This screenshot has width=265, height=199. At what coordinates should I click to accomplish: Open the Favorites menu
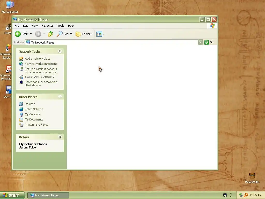(48, 26)
